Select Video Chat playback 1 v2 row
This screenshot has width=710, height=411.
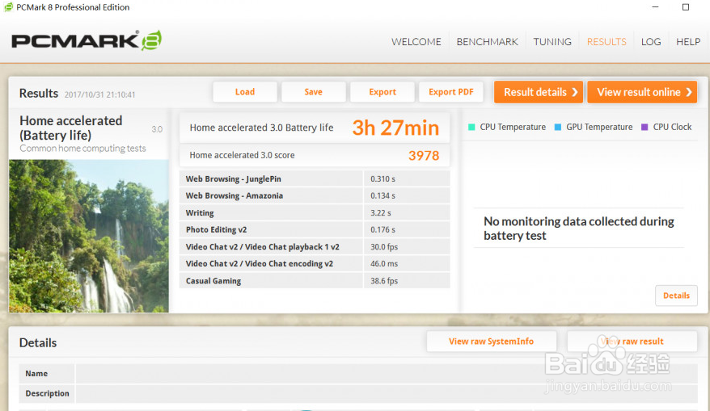click(315, 247)
